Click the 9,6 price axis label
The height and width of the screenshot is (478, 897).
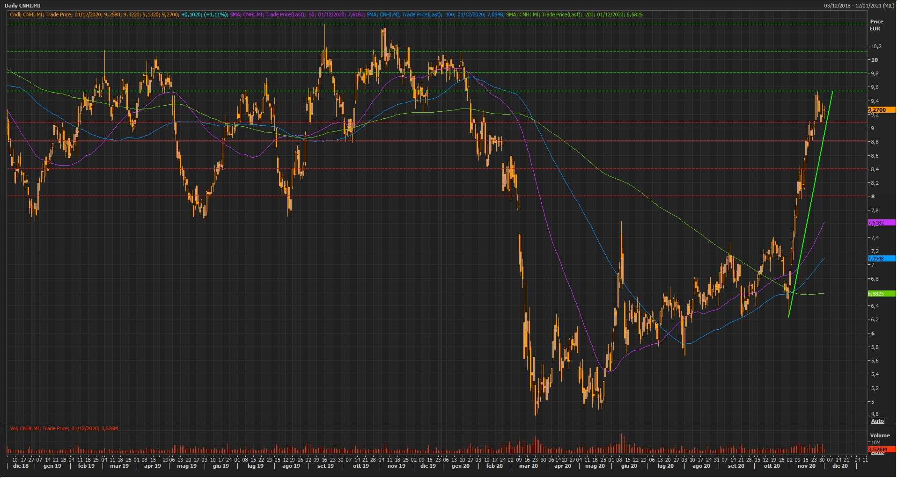coord(875,87)
